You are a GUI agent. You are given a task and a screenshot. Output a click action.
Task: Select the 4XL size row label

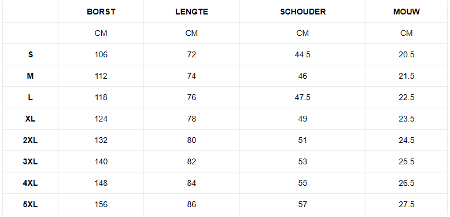coord(31,183)
